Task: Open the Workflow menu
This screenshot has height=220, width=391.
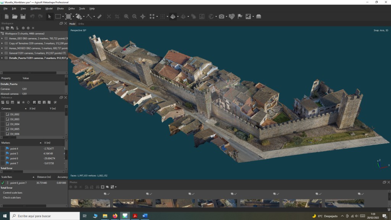Action: click(x=36, y=8)
